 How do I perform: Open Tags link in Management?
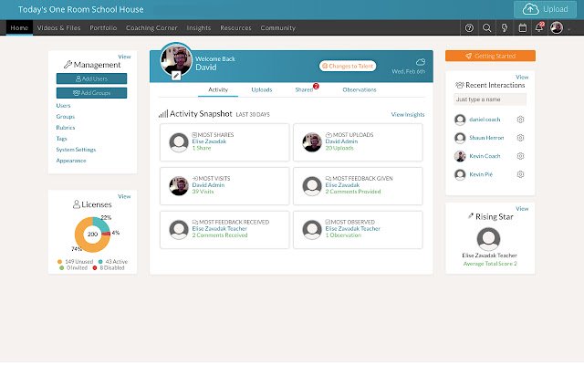pos(61,139)
